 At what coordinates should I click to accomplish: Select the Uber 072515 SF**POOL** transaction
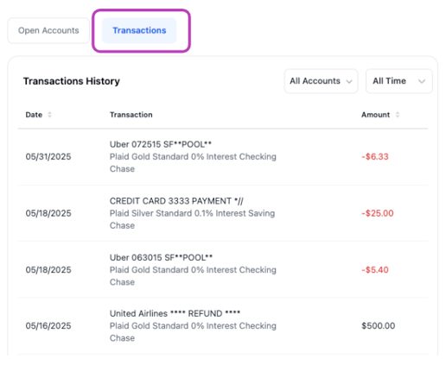pyautogui.click(x=223, y=157)
